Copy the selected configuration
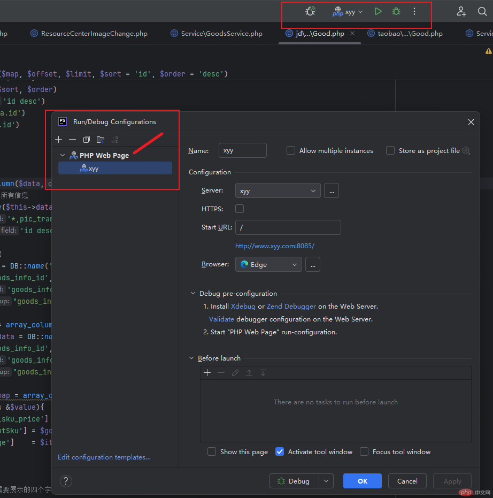493x498 pixels. pyautogui.click(x=86, y=140)
